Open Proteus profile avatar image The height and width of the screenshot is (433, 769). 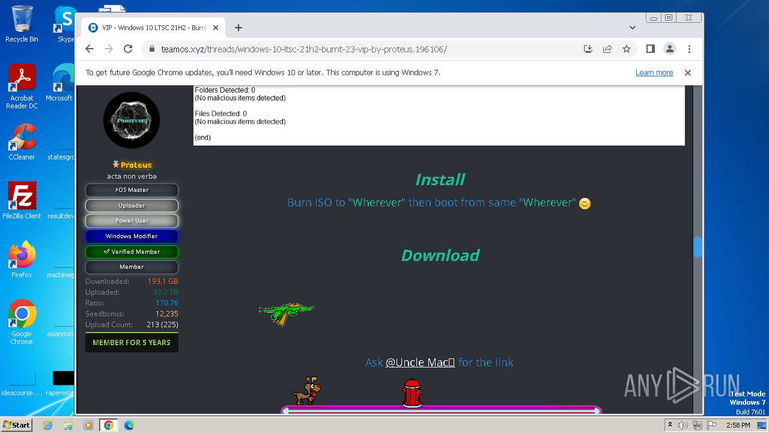click(x=132, y=120)
